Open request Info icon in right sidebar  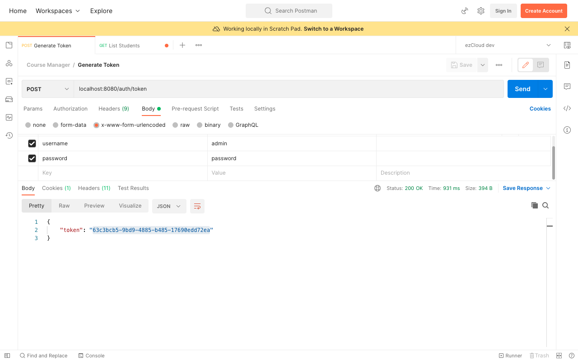567,130
